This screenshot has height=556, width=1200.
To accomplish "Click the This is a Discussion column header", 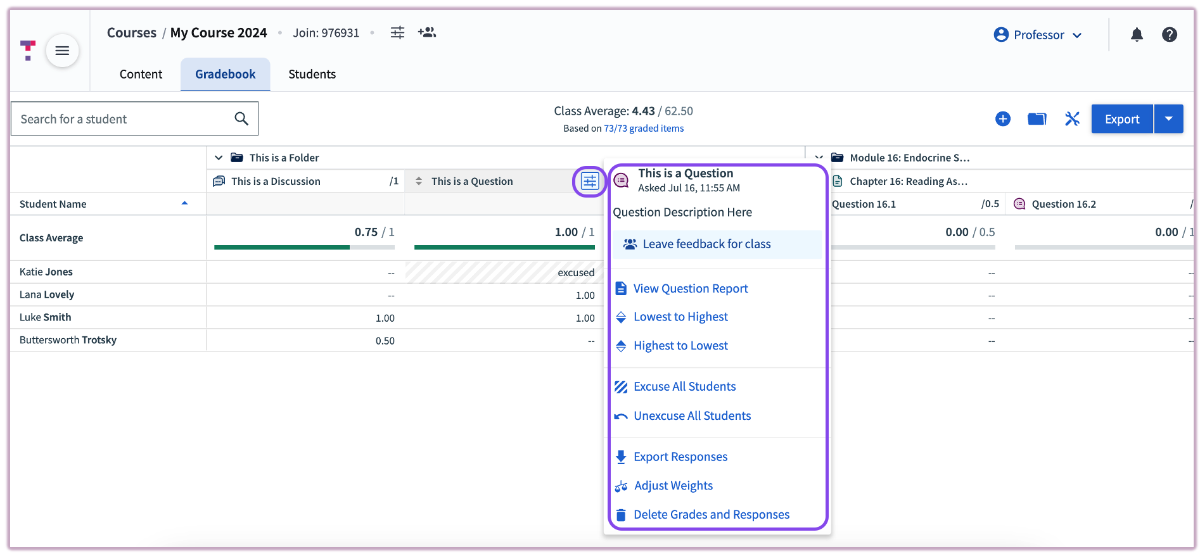I will [x=306, y=181].
